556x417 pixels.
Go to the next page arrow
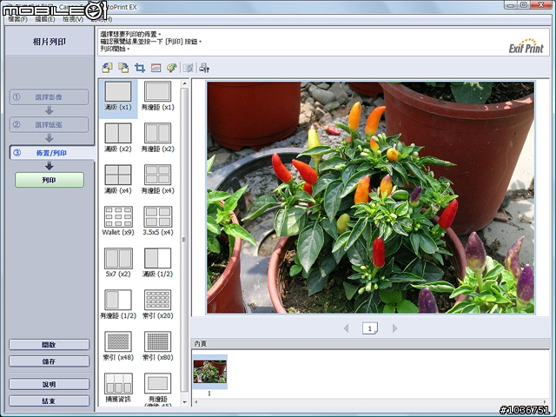[x=394, y=328]
